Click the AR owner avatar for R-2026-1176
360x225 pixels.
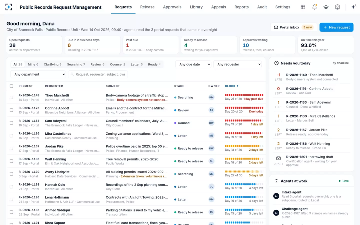tap(211, 110)
